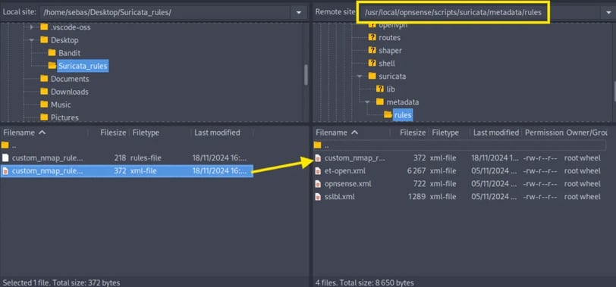616x287 pixels.
Task: Click the sslbl.xml file icon
Action: tap(318, 196)
